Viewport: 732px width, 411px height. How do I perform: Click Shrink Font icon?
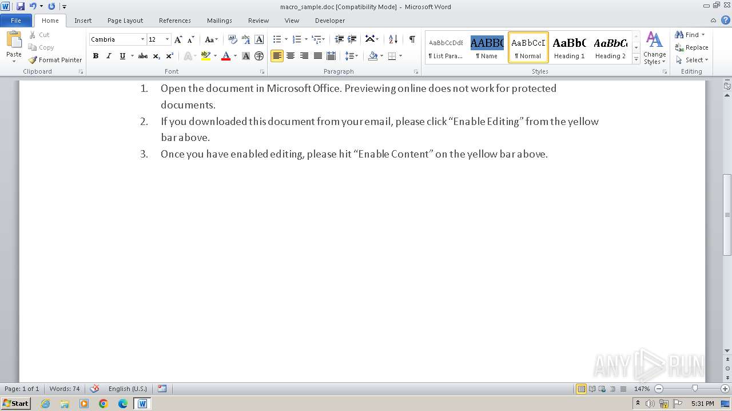(x=191, y=39)
